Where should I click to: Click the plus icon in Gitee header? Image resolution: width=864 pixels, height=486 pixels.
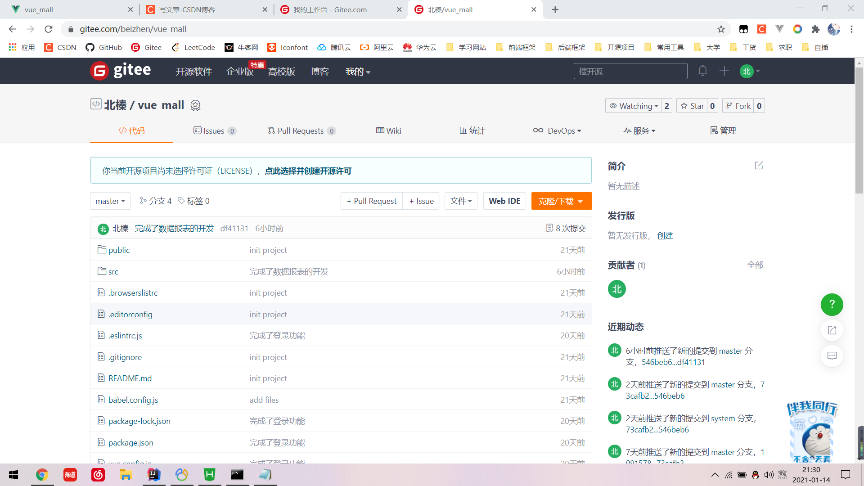(x=724, y=71)
